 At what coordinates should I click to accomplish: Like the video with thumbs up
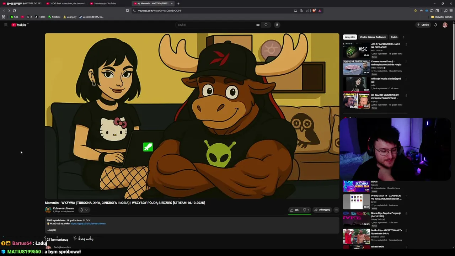click(x=294, y=210)
